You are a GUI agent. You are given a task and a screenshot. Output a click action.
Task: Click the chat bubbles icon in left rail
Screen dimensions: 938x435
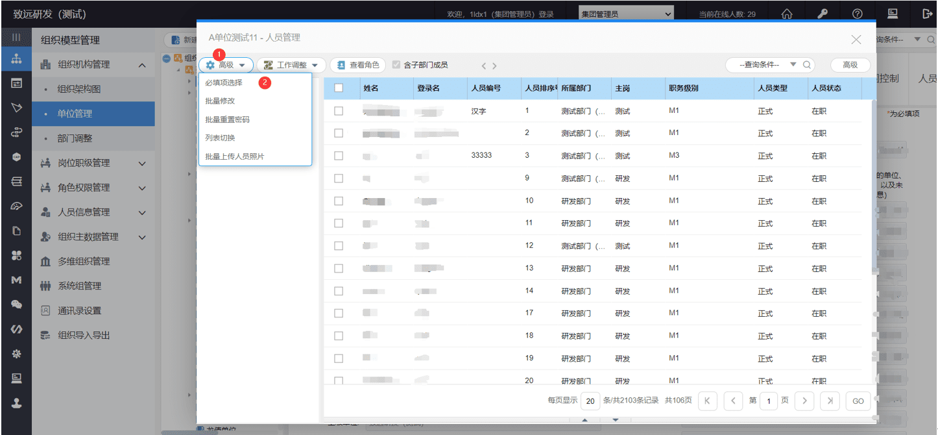pos(16,304)
